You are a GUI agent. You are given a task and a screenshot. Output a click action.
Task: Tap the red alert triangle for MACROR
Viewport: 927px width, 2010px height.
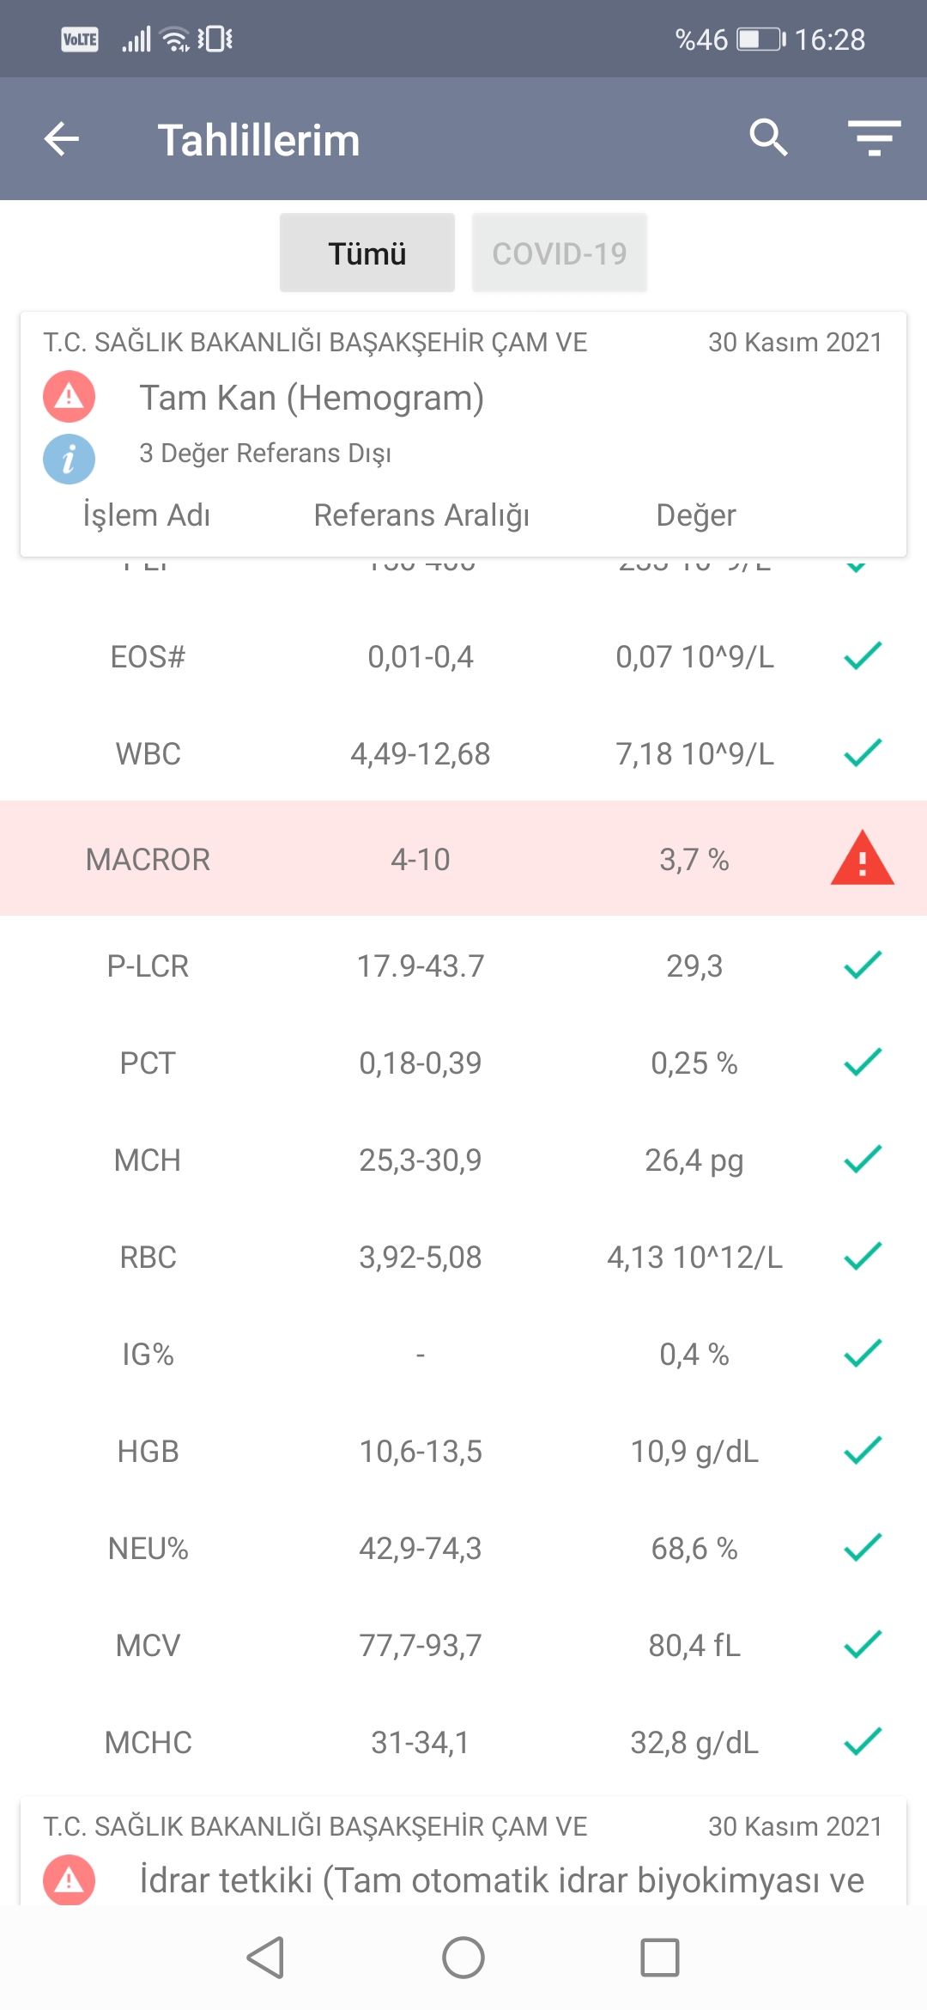(x=862, y=859)
